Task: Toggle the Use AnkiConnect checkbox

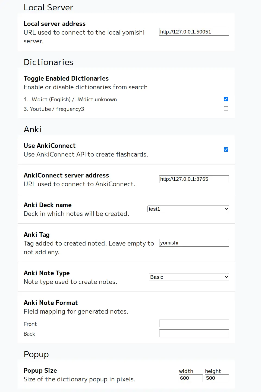Action: tap(226, 149)
